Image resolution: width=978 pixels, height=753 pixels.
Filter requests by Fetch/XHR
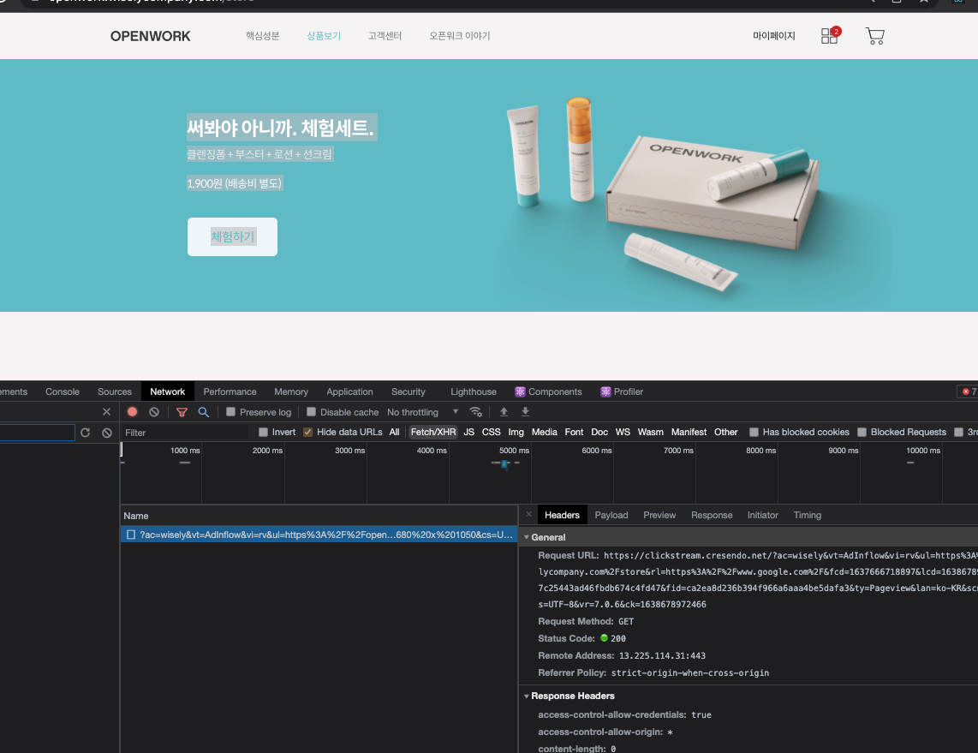click(432, 432)
